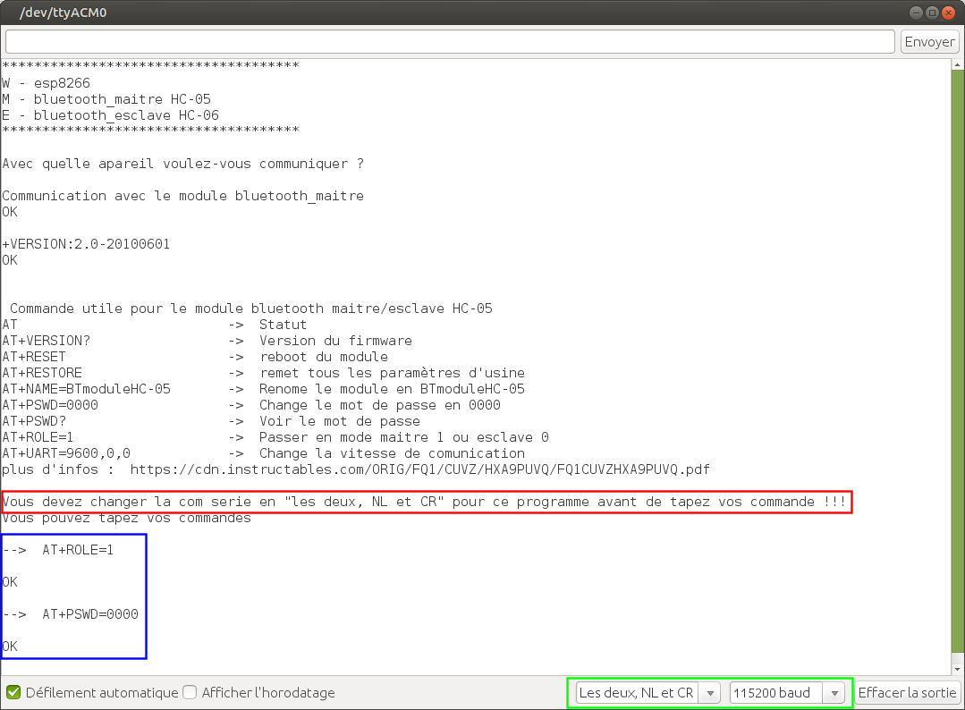Image resolution: width=965 pixels, height=710 pixels.
Task: Click the AT+ROLE=1 command output line
Action: pos(78,550)
